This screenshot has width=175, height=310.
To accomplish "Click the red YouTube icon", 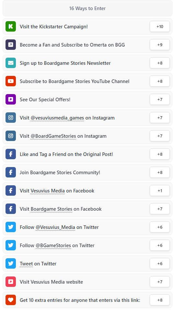I will pyautogui.click(x=11, y=81).
